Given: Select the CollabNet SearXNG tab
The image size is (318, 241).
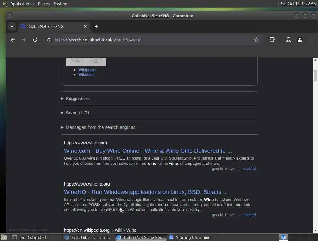Looking at the screenshot, I should coord(55,27).
